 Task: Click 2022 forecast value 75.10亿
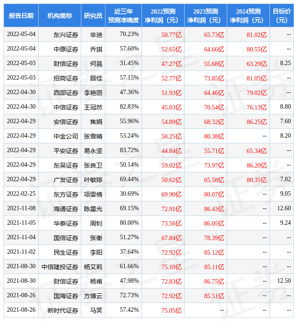tap(171, 267)
